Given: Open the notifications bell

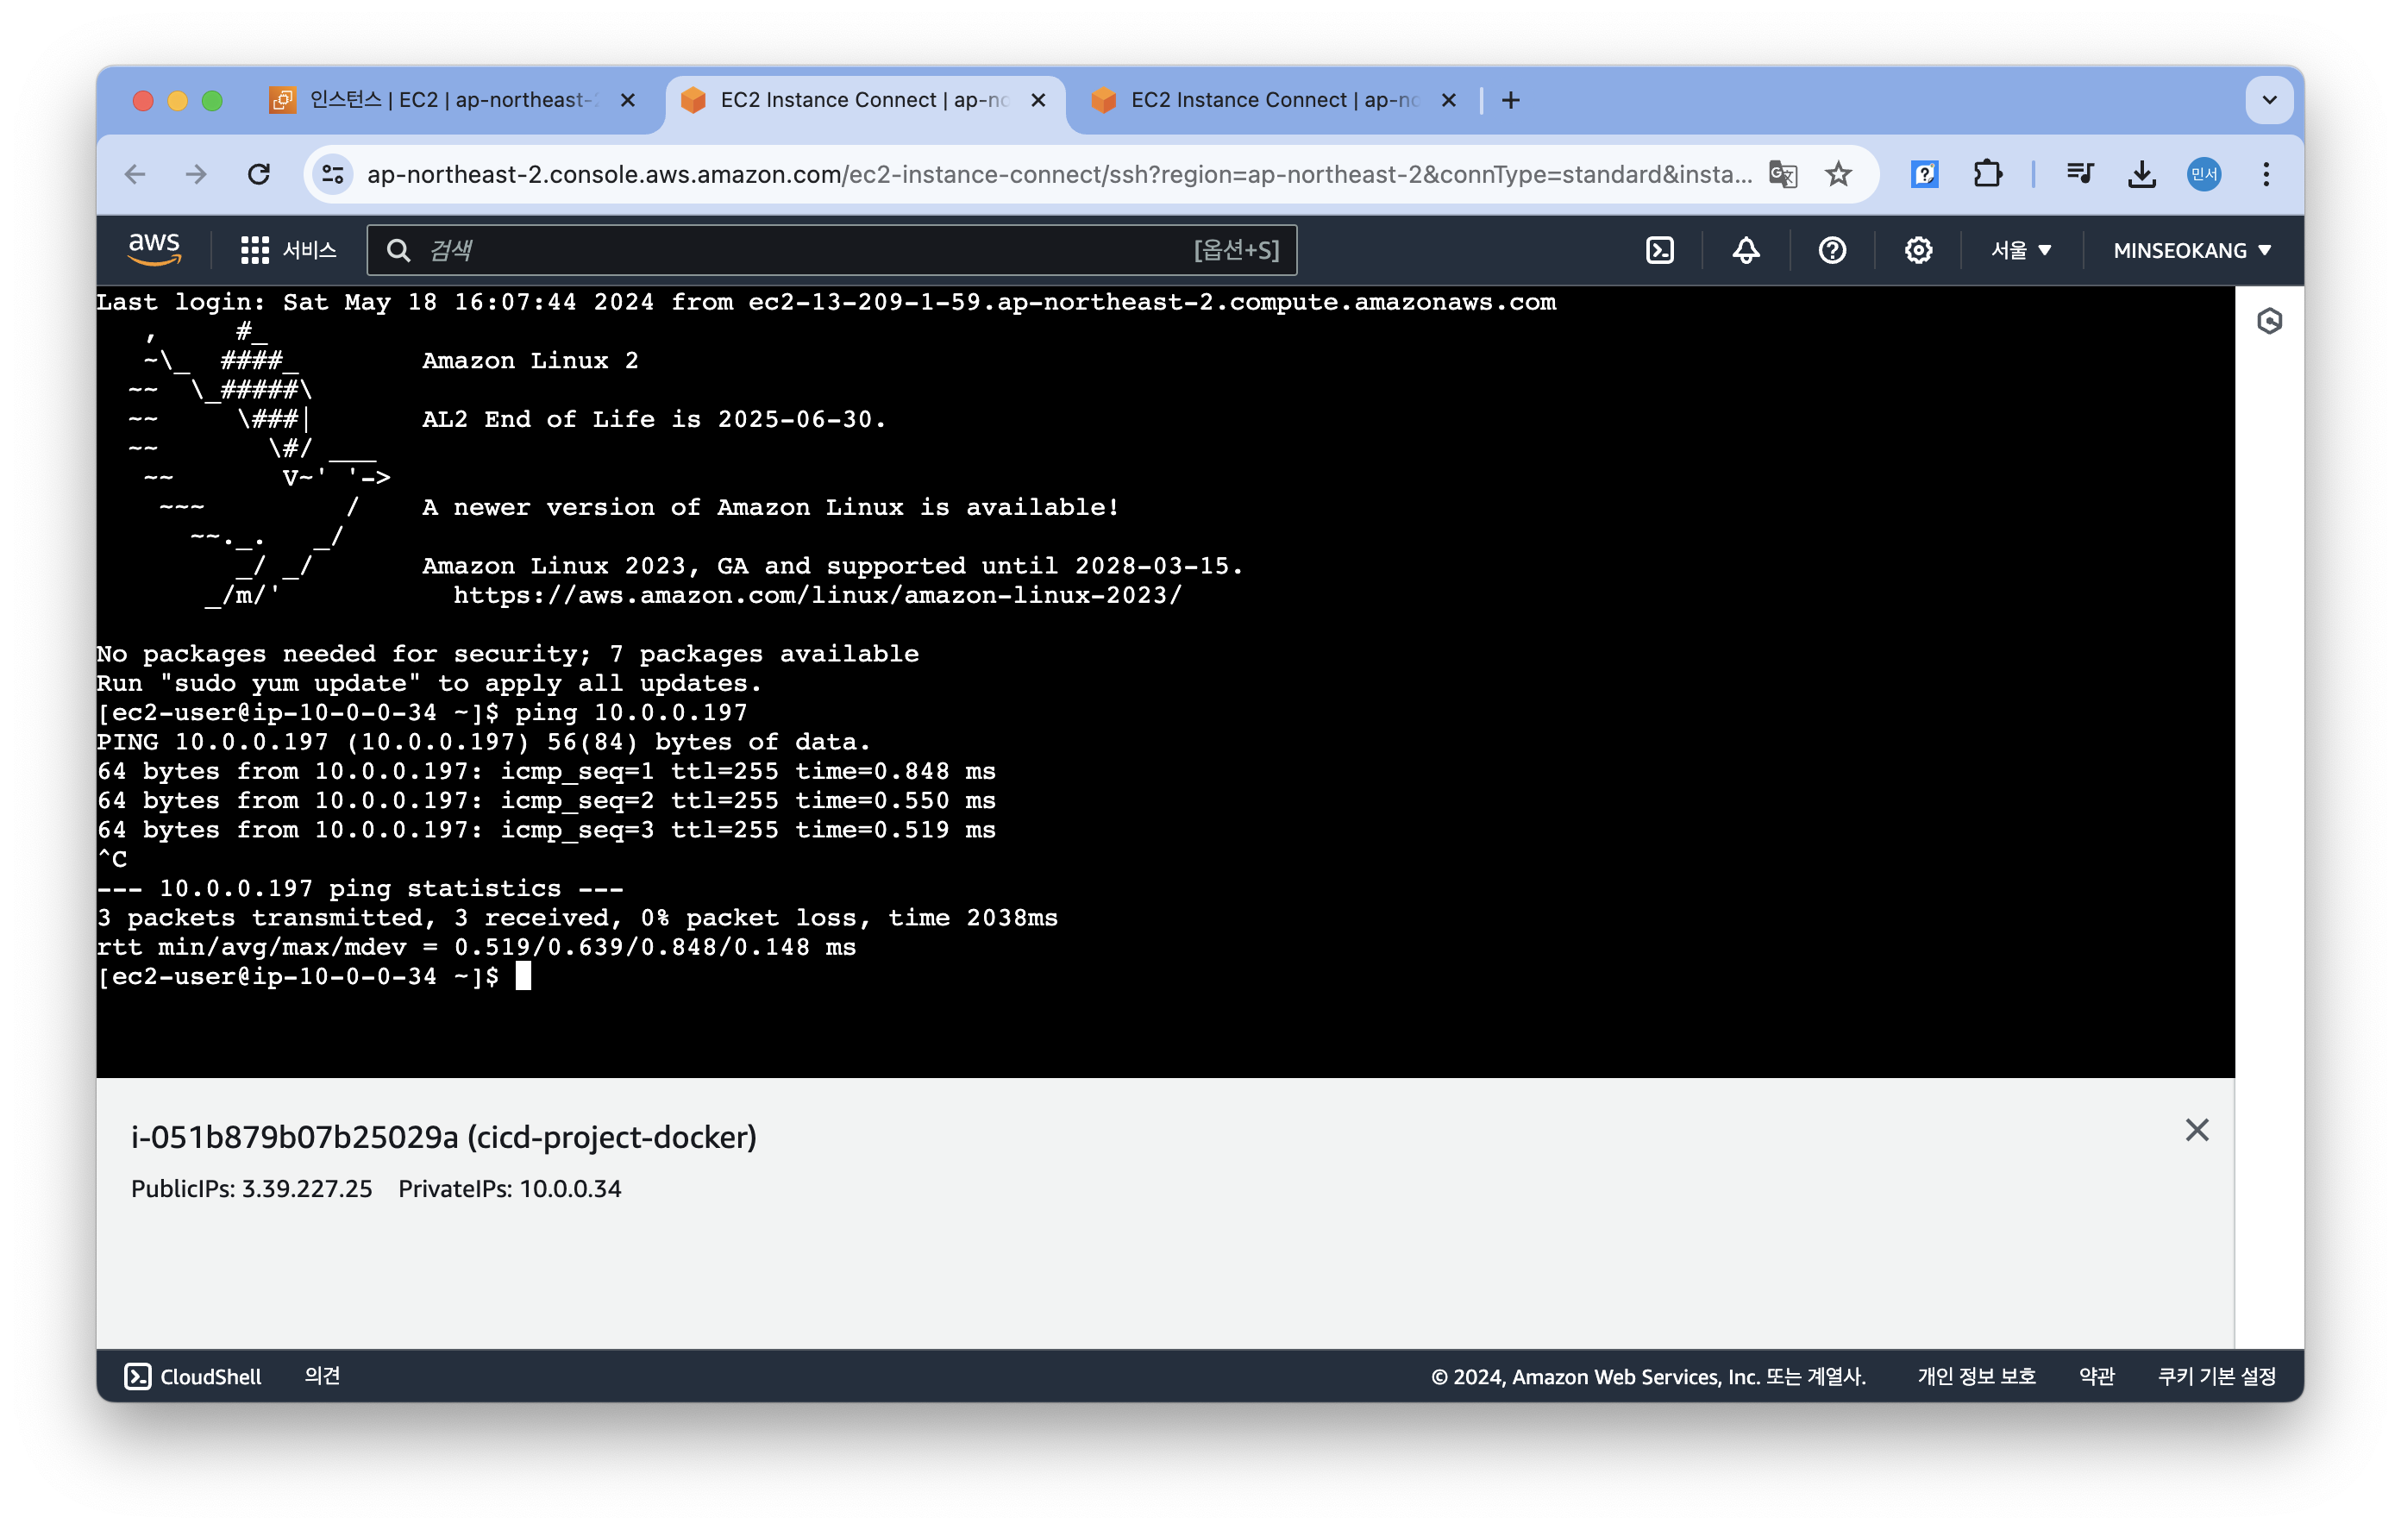Looking at the screenshot, I should coord(1745,250).
